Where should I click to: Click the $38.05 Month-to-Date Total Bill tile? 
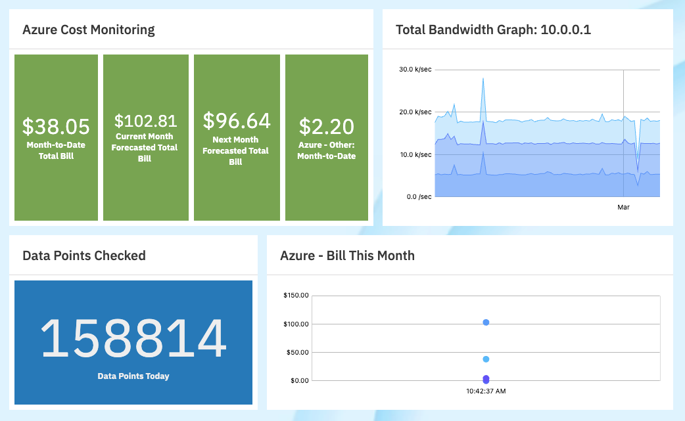tap(56, 137)
